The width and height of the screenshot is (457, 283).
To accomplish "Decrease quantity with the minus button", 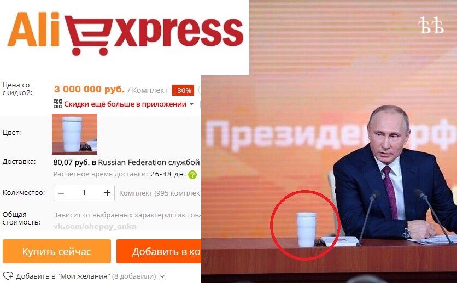I will (61, 193).
